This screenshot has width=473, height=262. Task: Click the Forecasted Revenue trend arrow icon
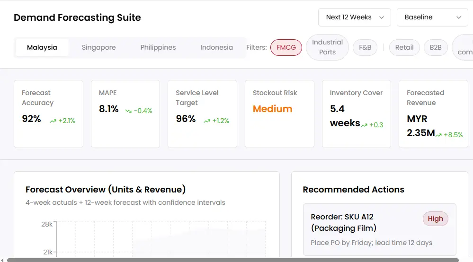point(439,135)
